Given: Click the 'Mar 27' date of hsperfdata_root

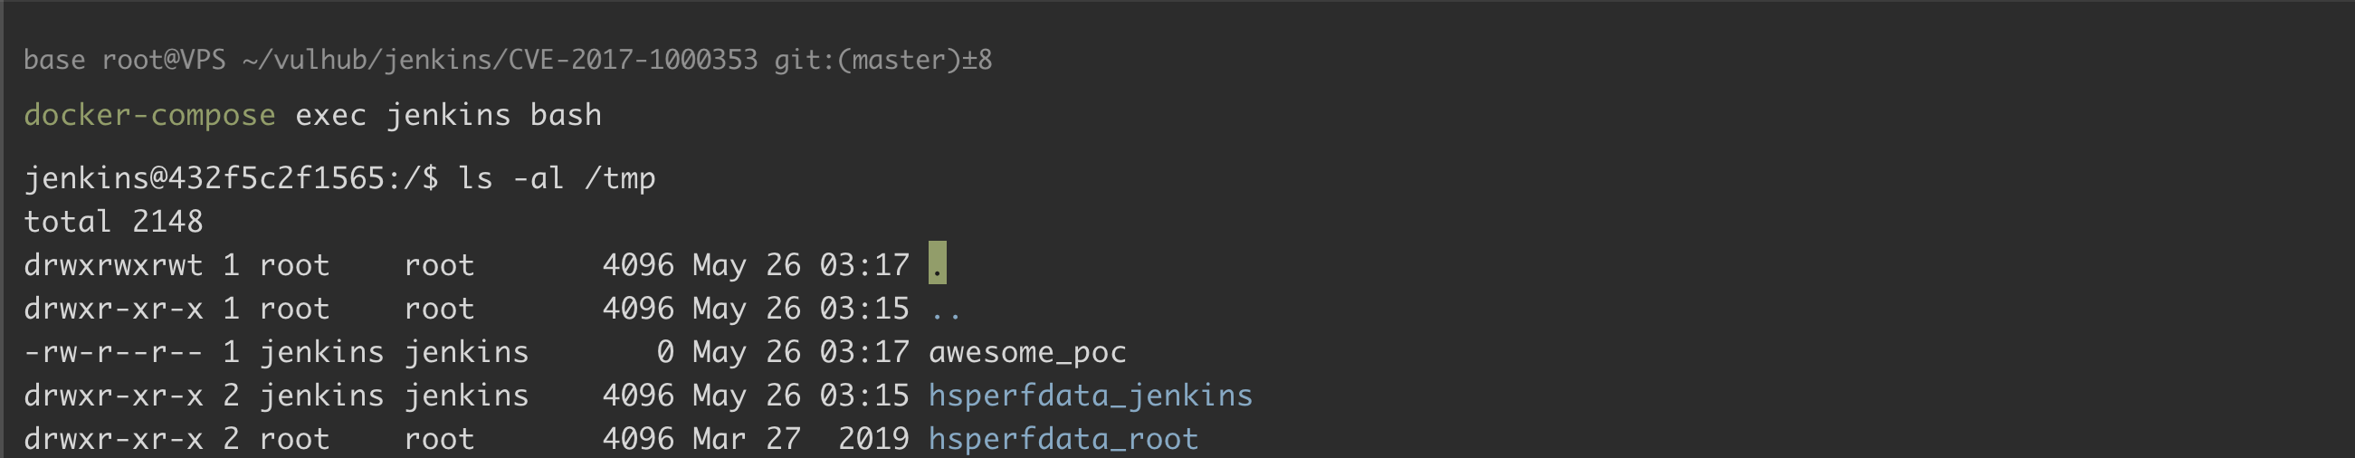Looking at the screenshot, I should tap(746, 439).
